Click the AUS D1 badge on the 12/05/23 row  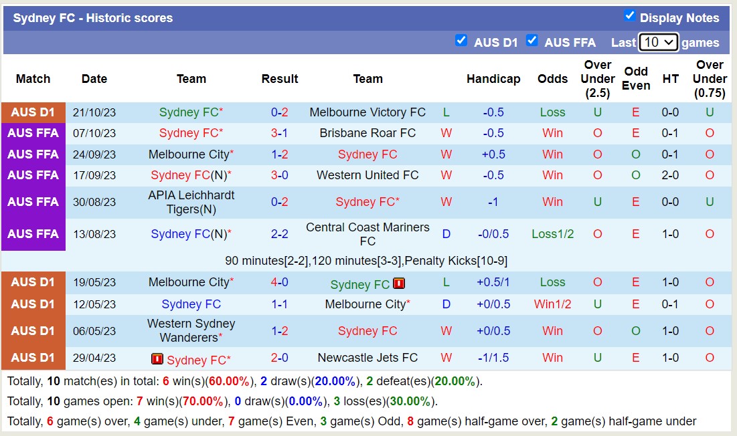pos(33,304)
